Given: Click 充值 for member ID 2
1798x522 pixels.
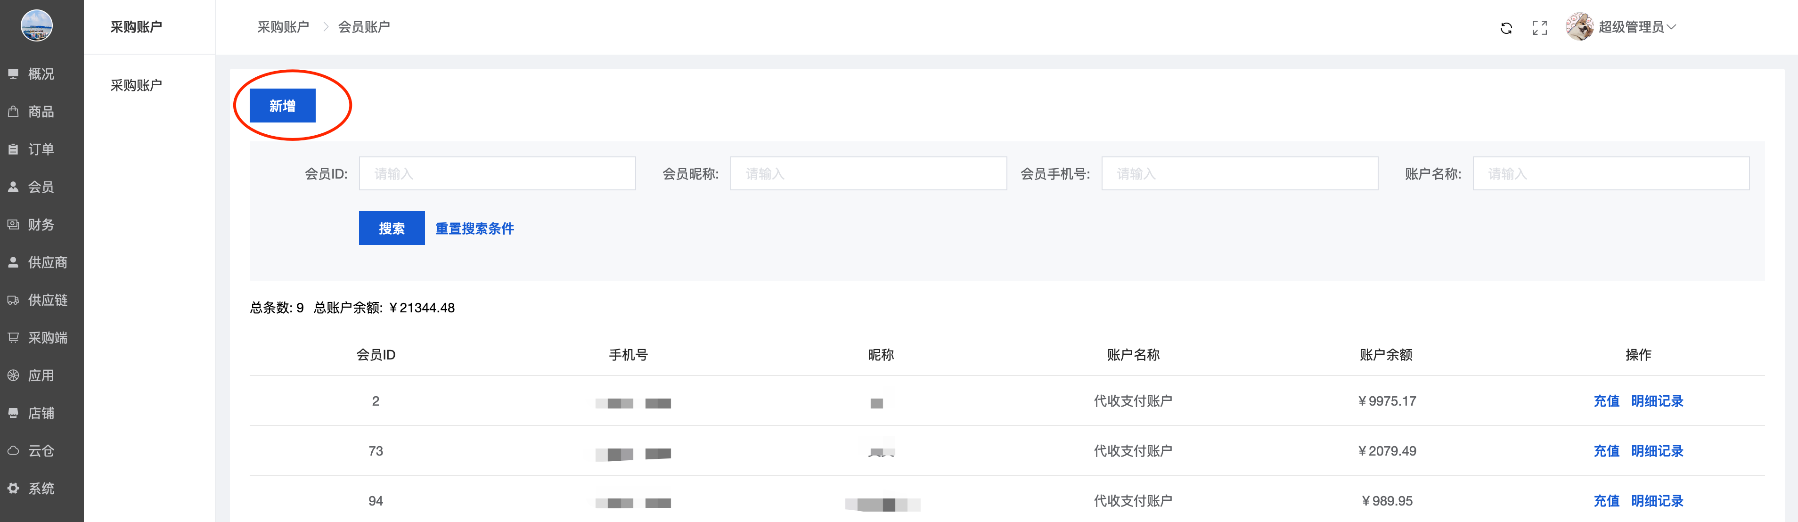Looking at the screenshot, I should point(1605,401).
